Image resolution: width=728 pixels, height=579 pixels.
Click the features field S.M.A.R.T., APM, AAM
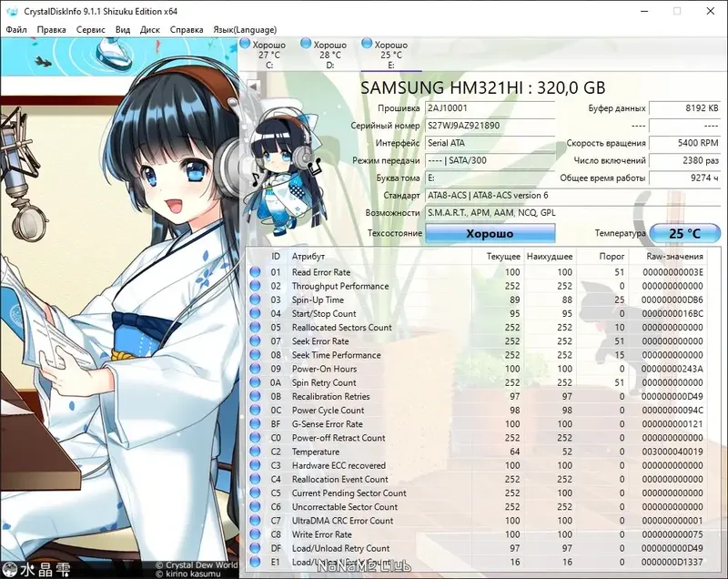pos(573,213)
